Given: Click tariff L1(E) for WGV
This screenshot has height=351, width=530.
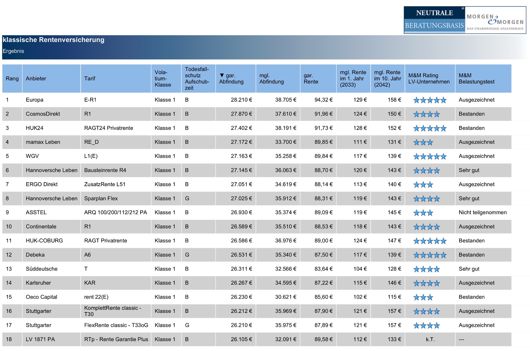Looking at the screenshot, I should pos(91,156).
